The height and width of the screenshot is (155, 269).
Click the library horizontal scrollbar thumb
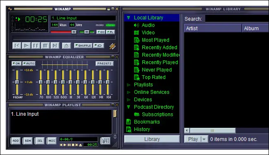coord(213,131)
